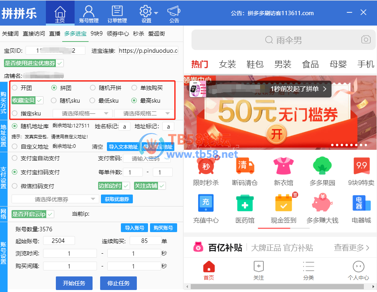
Task: Open the settings dropdown arrow
Action: pyautogui.click(x=156, y=13)
